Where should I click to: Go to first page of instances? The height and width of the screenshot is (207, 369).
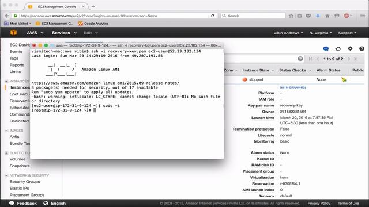[311, 59]
